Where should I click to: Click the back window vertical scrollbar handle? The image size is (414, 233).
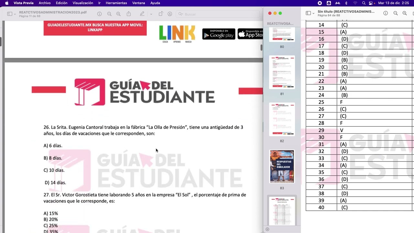[262, 47]
